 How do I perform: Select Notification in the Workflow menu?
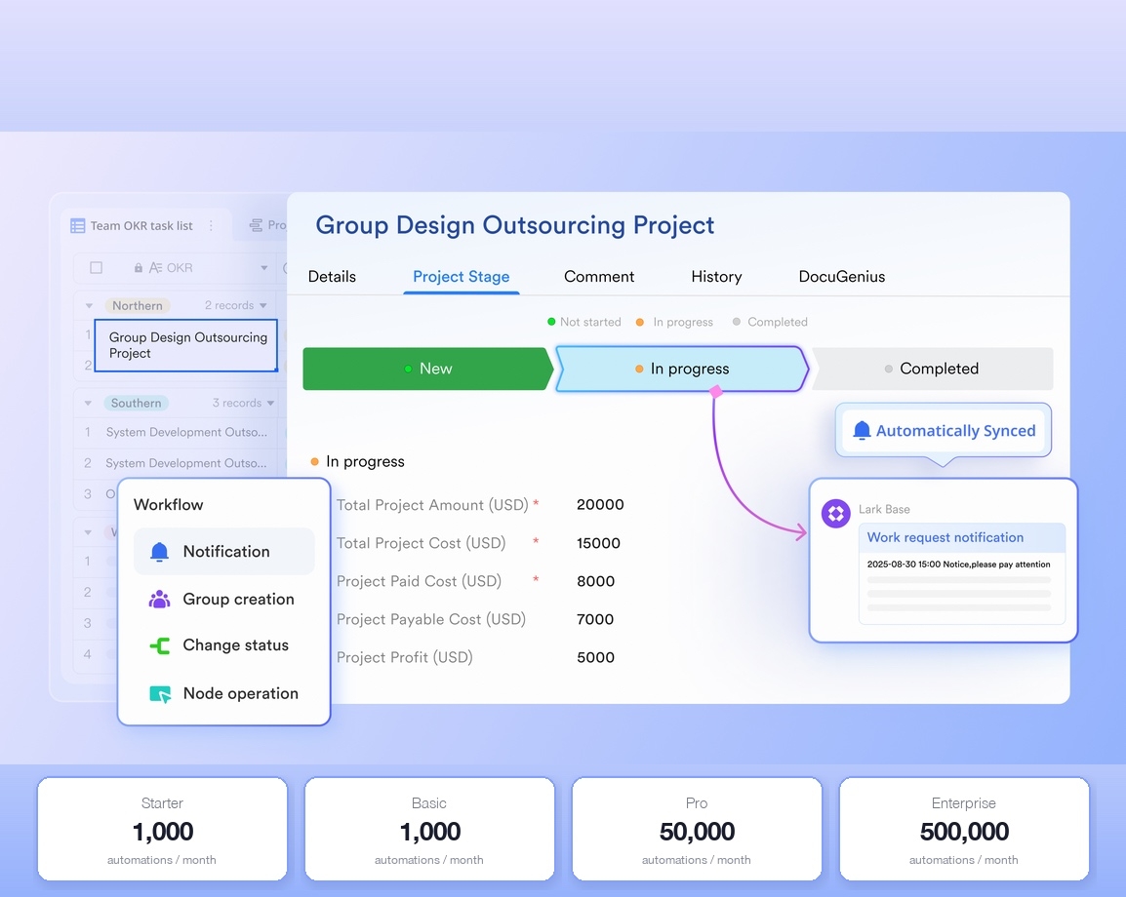tap(224, 552)
